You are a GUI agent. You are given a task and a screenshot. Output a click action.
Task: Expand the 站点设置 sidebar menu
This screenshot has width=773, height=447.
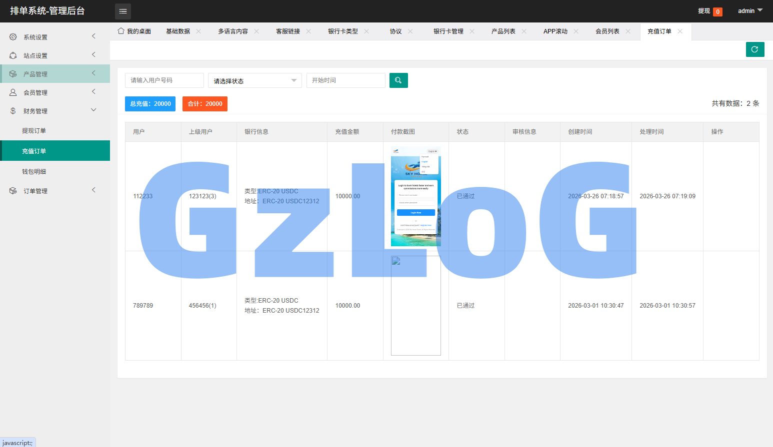55,55
